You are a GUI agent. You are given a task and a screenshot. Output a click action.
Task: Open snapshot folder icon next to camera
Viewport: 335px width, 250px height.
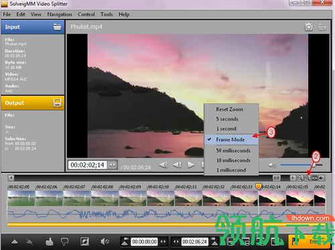click(x=322, y=27)
